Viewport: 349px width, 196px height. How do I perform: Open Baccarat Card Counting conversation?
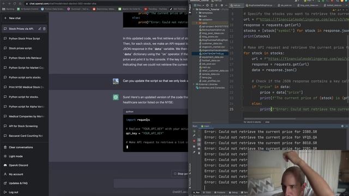pos(24,136)
